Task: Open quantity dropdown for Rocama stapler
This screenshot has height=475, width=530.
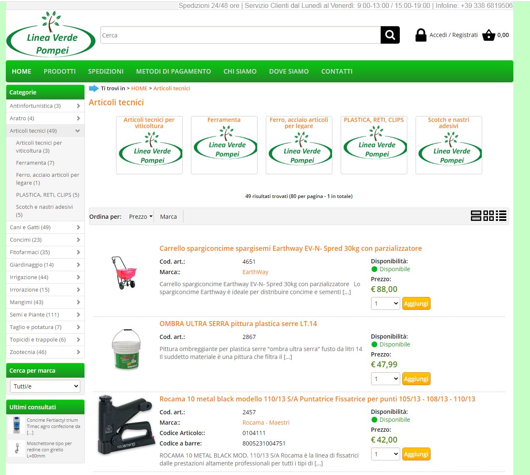Action: click(x=386, y=454)
